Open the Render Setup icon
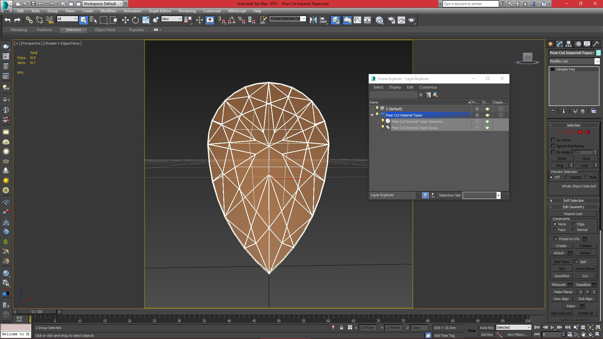Image resolution: width=603 pixels, height=339 pixels. [x=391, y=20]
